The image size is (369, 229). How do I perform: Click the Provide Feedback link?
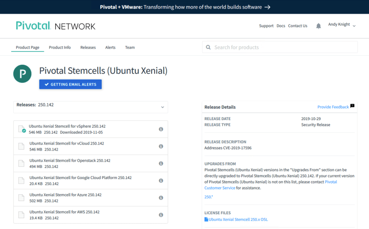(333, 107)
